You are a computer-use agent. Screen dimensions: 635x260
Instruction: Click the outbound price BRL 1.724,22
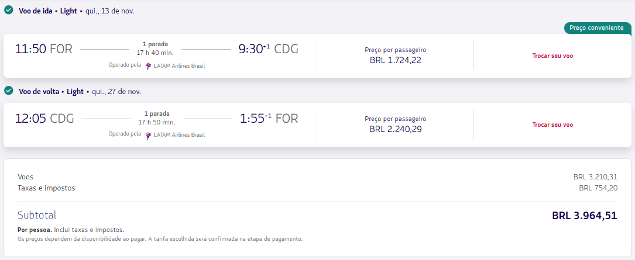click(x=395, y=61)
